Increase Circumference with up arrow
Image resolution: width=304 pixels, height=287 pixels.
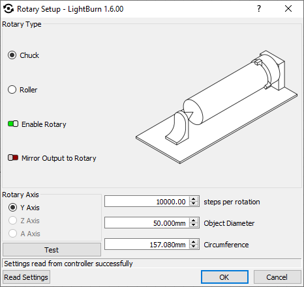pos(194,241)
